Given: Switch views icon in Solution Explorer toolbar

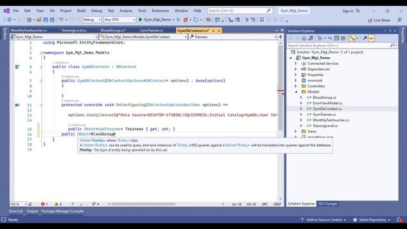Looking at the screenshot, I should point(310,38).
